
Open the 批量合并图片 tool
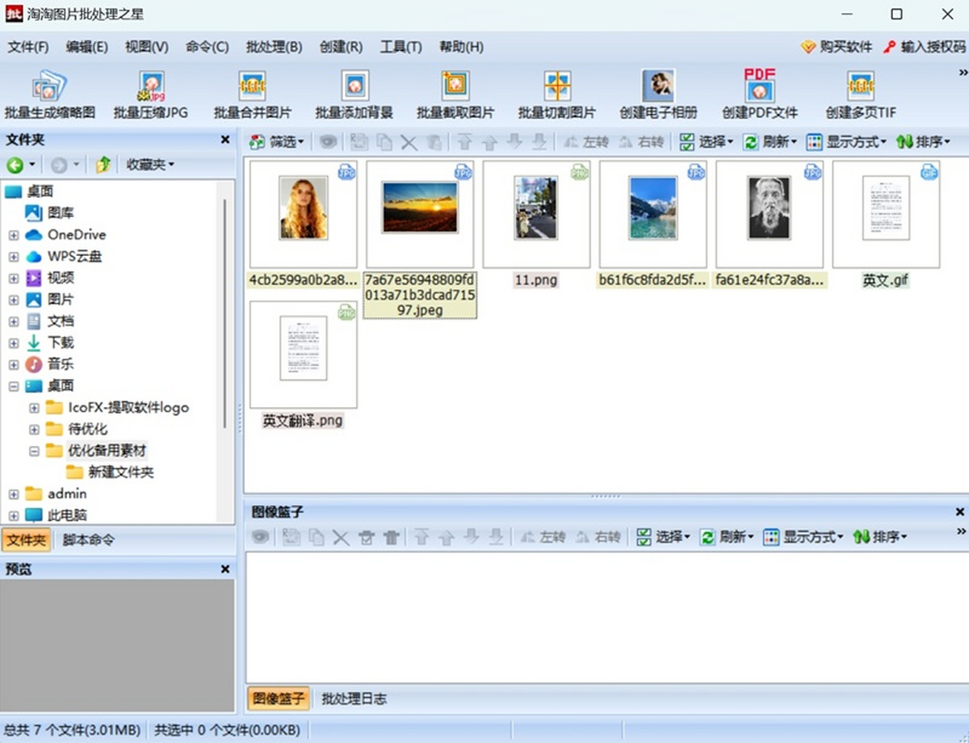(253, 94)
